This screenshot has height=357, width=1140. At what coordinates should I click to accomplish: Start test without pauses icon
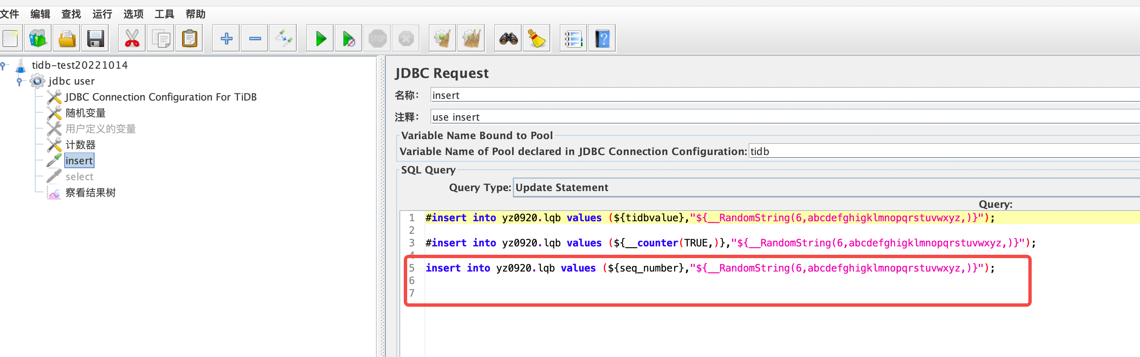[x=349, y=39]
